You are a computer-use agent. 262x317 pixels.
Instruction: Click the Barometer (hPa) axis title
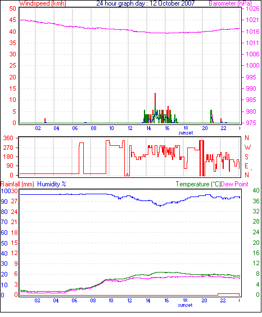tap(230, 3)
